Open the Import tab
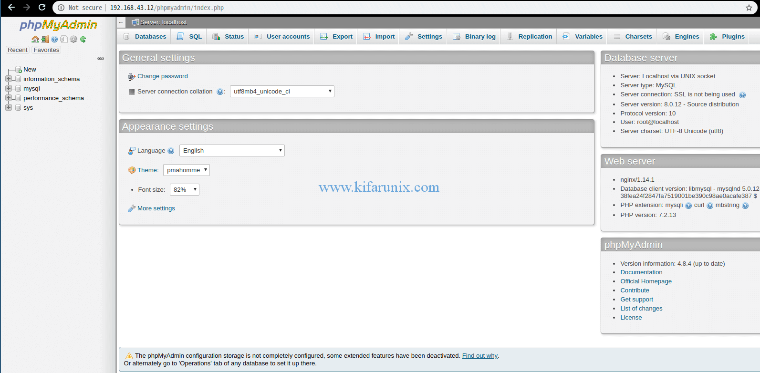760x373 pixels. click(379, 37)
